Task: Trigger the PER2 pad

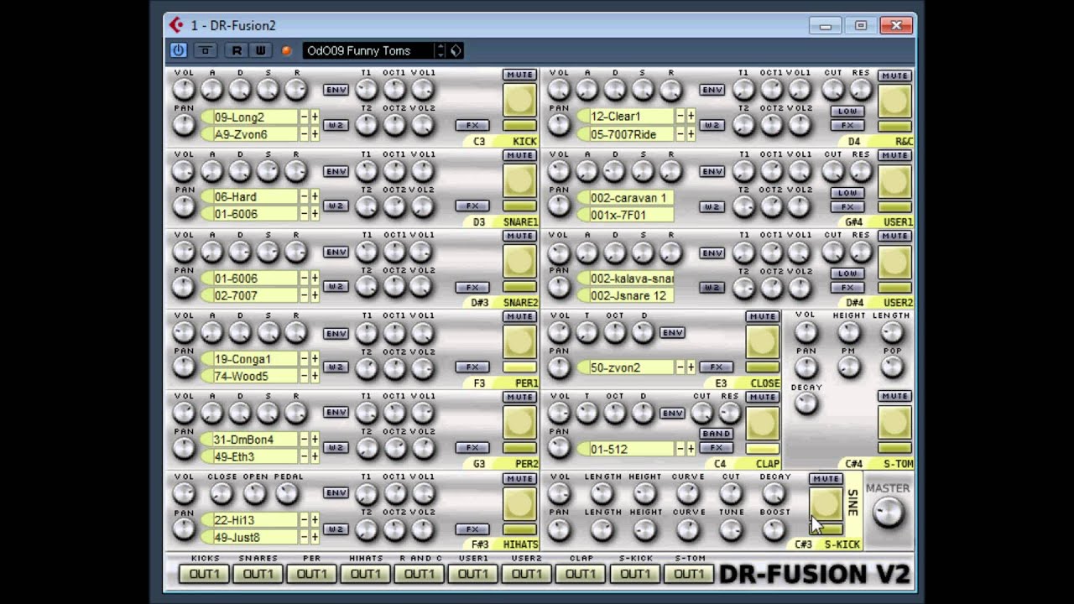Action: [x=519, y=422]
